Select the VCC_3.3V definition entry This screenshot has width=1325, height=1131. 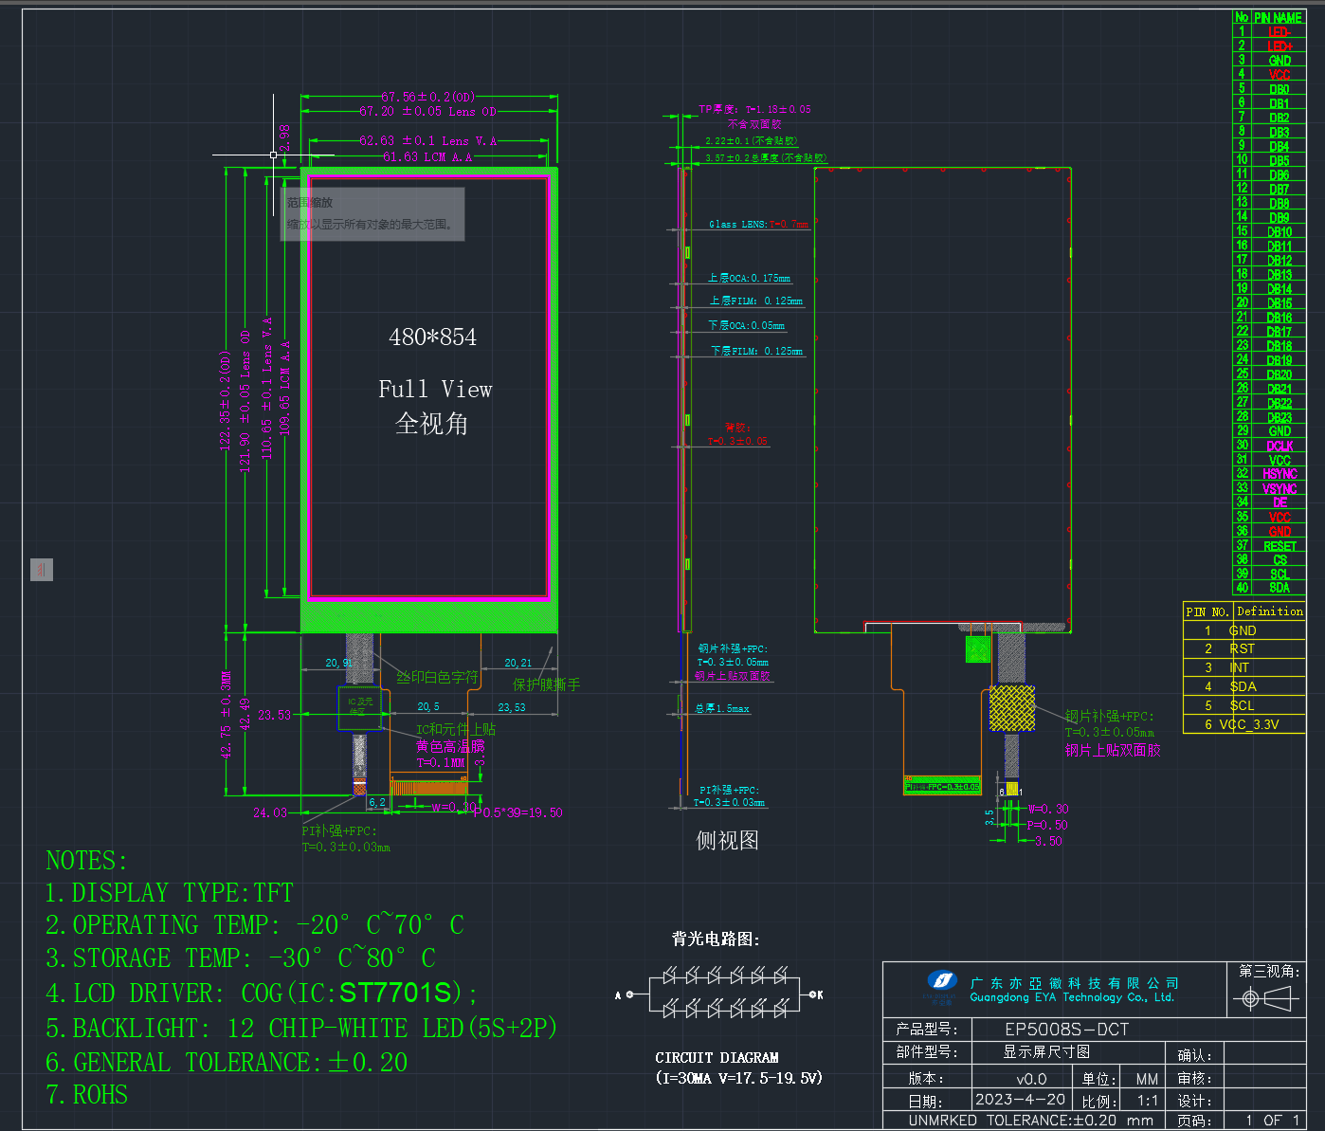click(1249, 724)
